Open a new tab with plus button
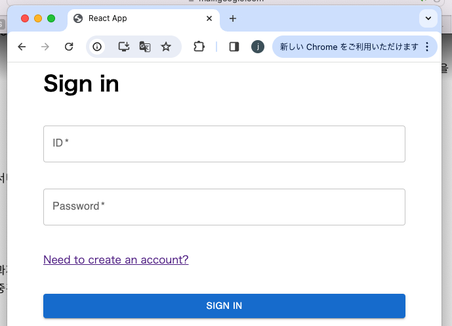This screenshot has height=326, width=452. pos(233,18)
